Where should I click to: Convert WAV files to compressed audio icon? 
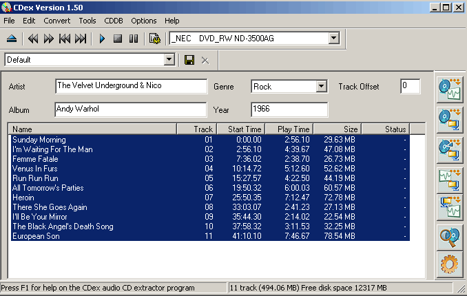point(450,180)
